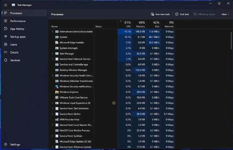Click the Microsoft Edge Update (32 bit) icon

point(57,141)
